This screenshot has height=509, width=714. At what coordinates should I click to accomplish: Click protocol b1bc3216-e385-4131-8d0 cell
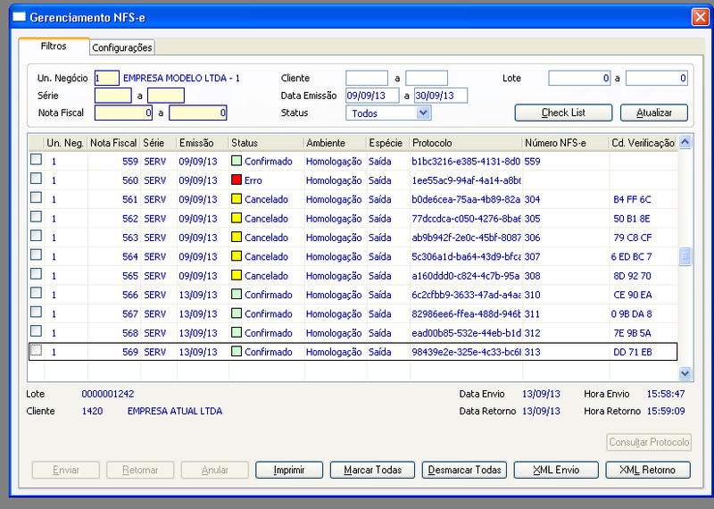tap(466, 162)
